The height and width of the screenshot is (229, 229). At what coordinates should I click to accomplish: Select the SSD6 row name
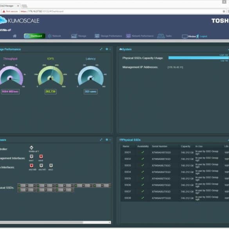tap(128, 185)
